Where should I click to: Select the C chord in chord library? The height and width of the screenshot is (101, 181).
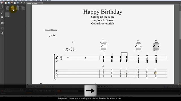pos(7,8)
